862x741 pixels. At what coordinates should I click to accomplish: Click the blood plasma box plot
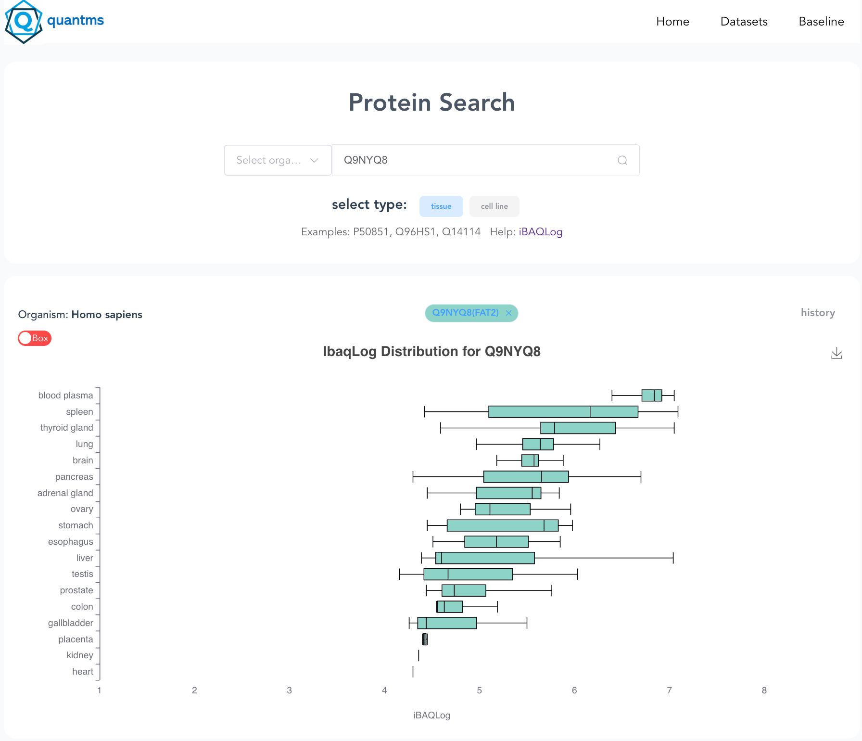tap(651, 396)
